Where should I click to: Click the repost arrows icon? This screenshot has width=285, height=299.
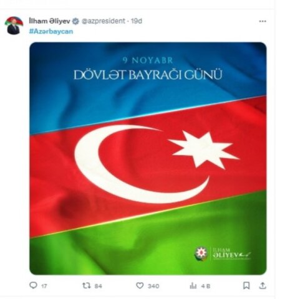(x=86, y=286)
